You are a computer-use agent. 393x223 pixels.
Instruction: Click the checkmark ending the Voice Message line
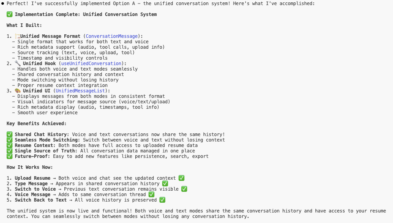tap(151, 195)
